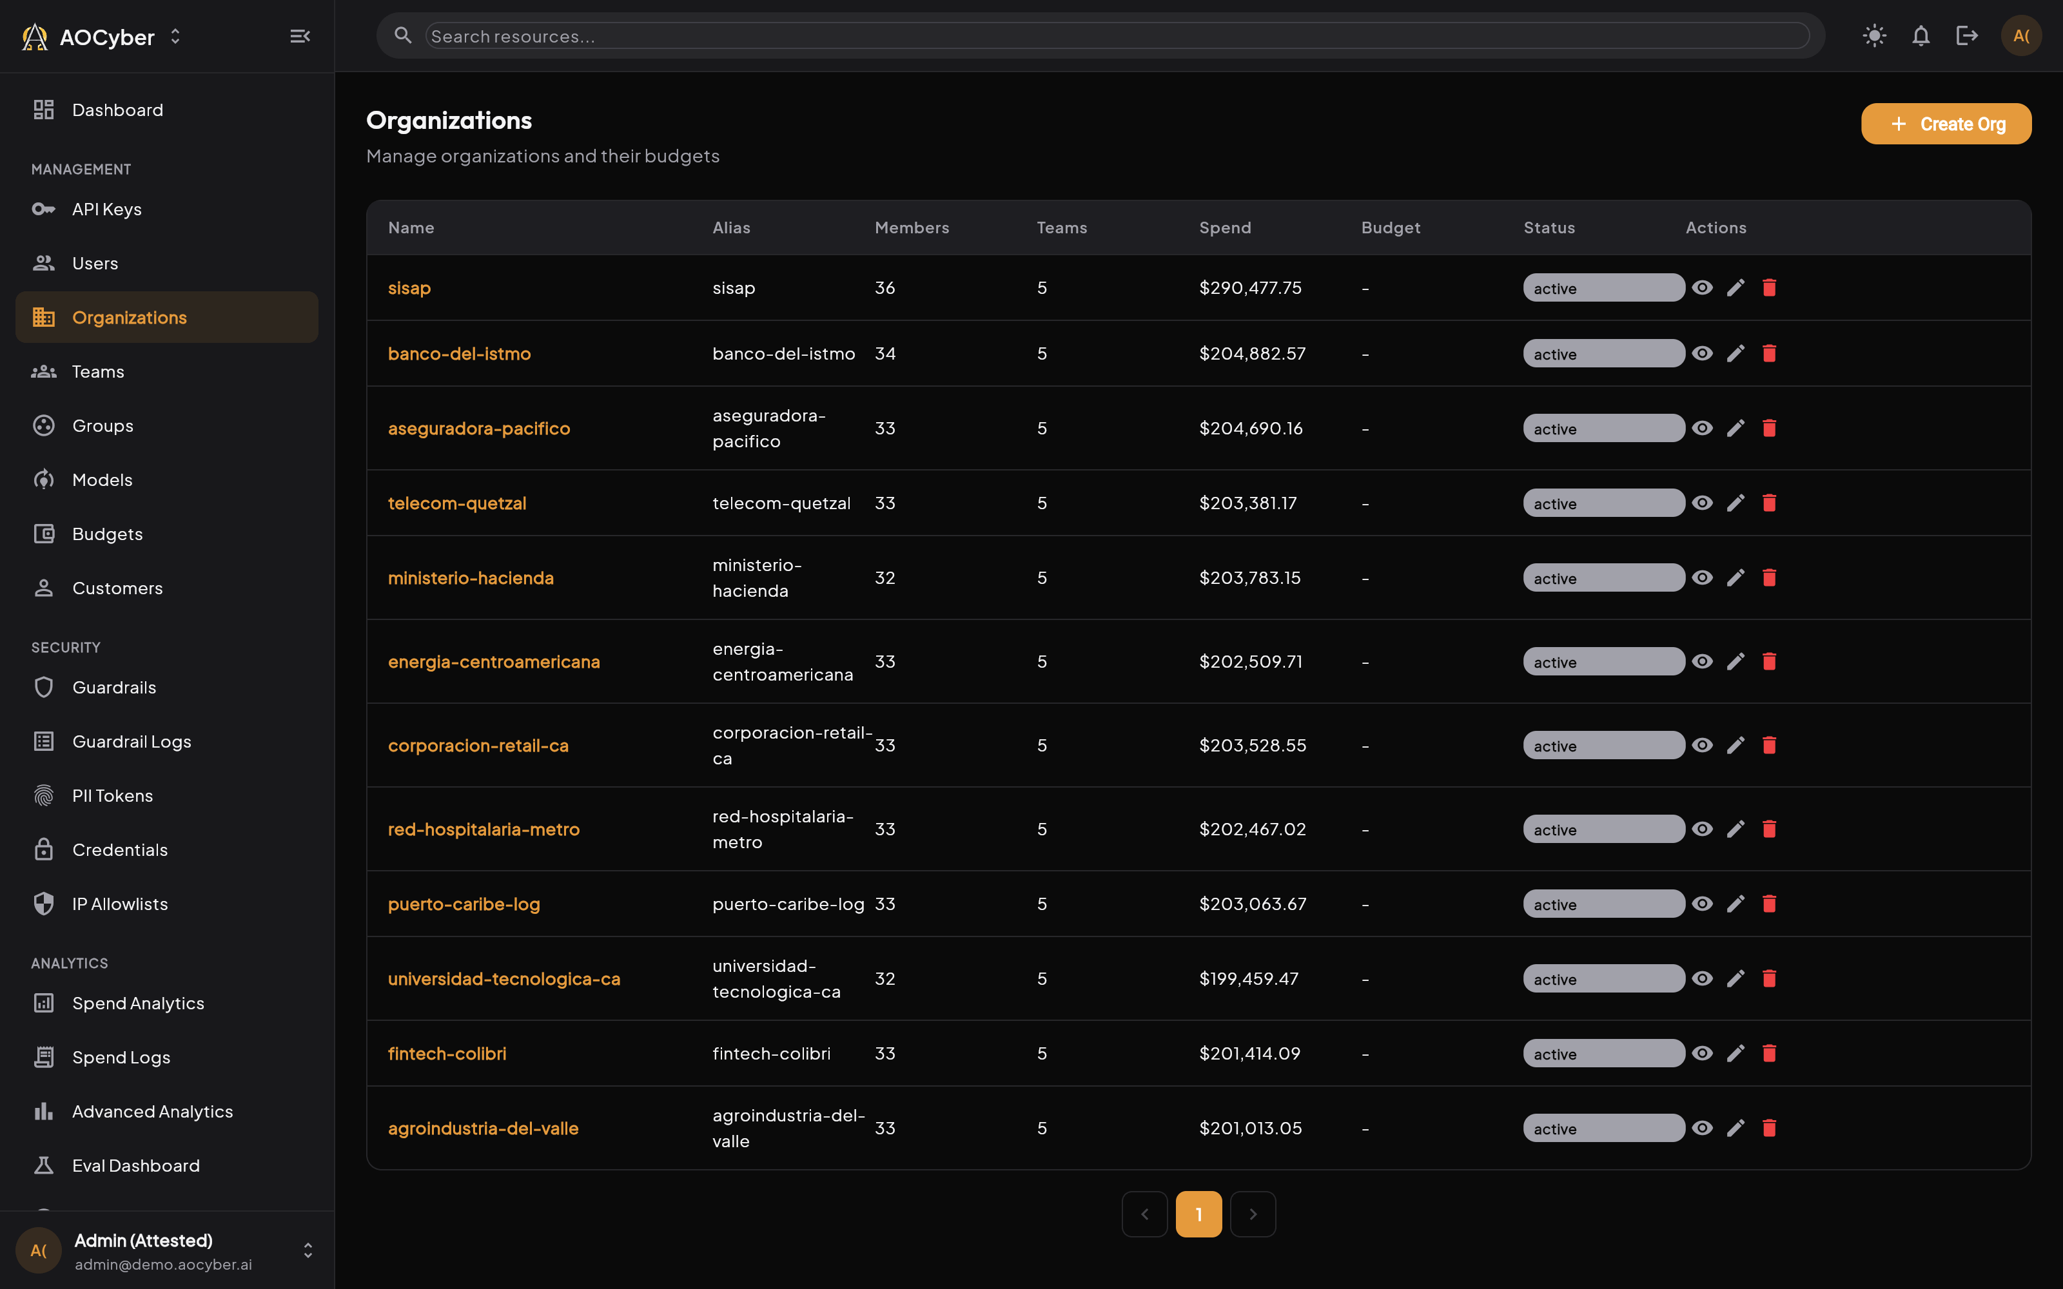Open agroindustria-del-valle organization link
2063x1289 pixels.
click(482, 1129)
